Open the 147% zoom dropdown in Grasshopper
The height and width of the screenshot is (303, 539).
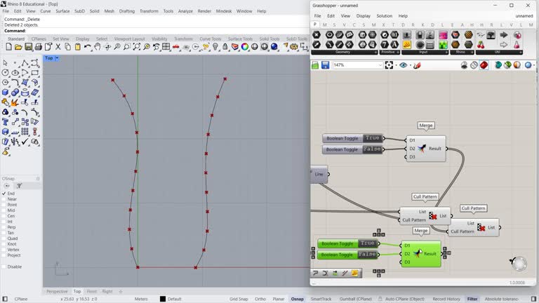click(380, 65)
